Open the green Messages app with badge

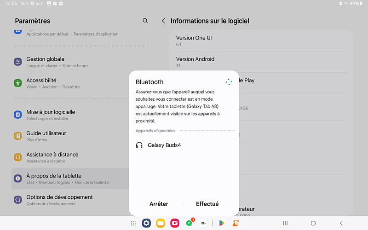(x=190, y=223)
